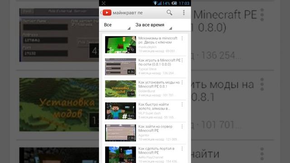
Task: Open the 2:36 server join thumbnail
Action: tap(121, 133)
